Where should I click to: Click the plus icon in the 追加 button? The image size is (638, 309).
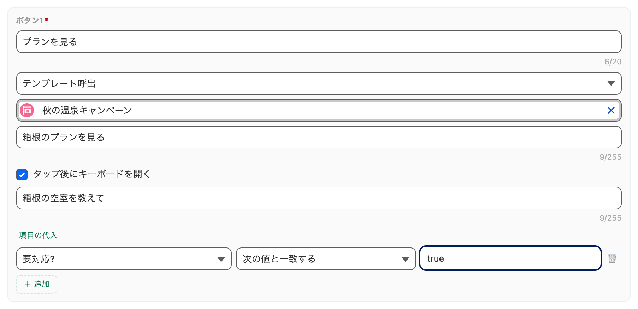(28, 284)
